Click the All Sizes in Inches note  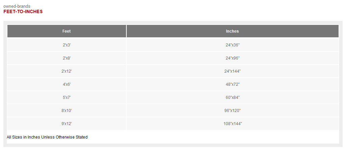(47, 137)
